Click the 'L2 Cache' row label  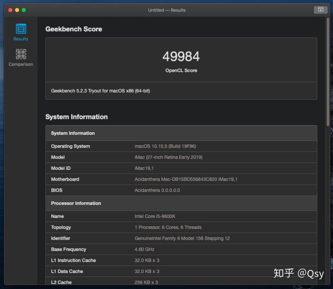[x=62, y=282]
